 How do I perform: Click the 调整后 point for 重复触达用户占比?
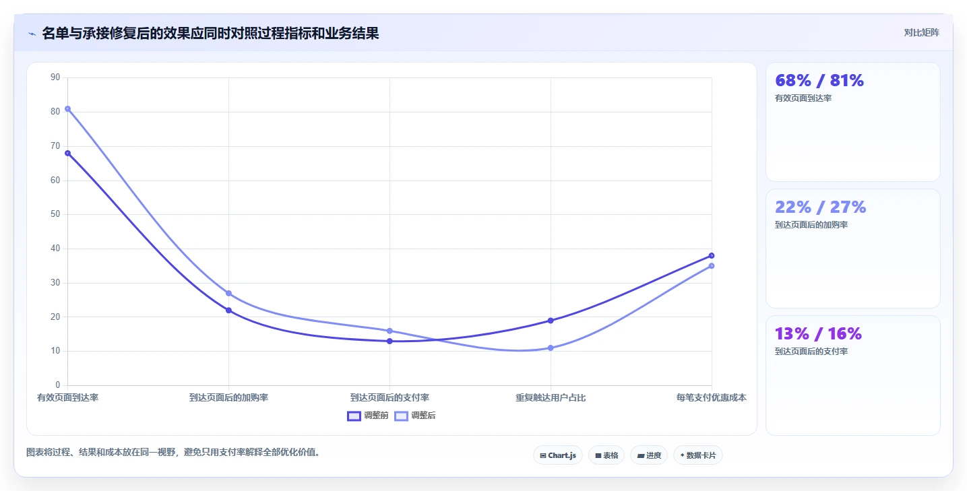coord(551,348)
